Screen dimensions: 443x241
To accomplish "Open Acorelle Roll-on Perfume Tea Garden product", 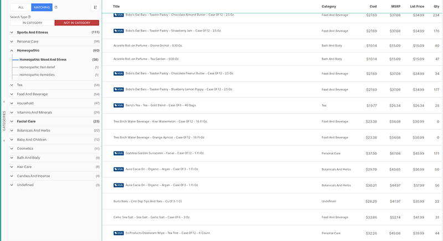I will coord(146,59).
